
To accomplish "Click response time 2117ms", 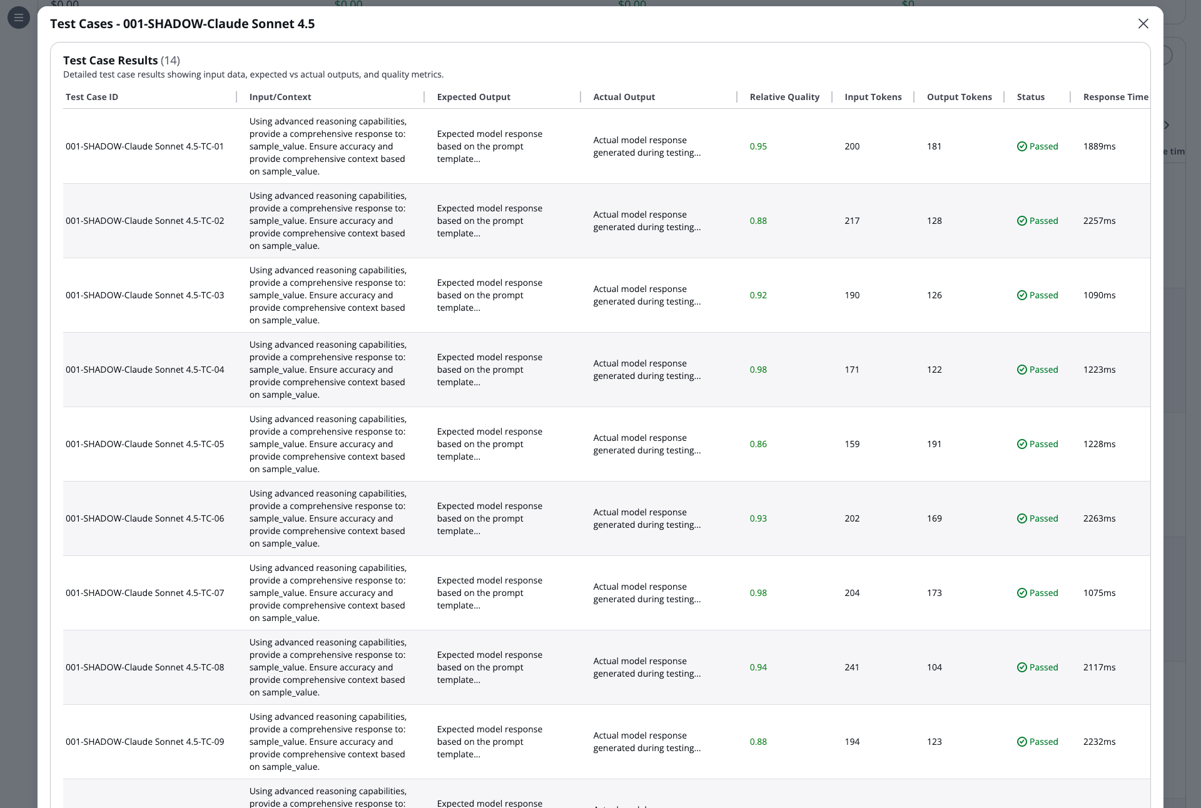I will tap(1100, 667).
